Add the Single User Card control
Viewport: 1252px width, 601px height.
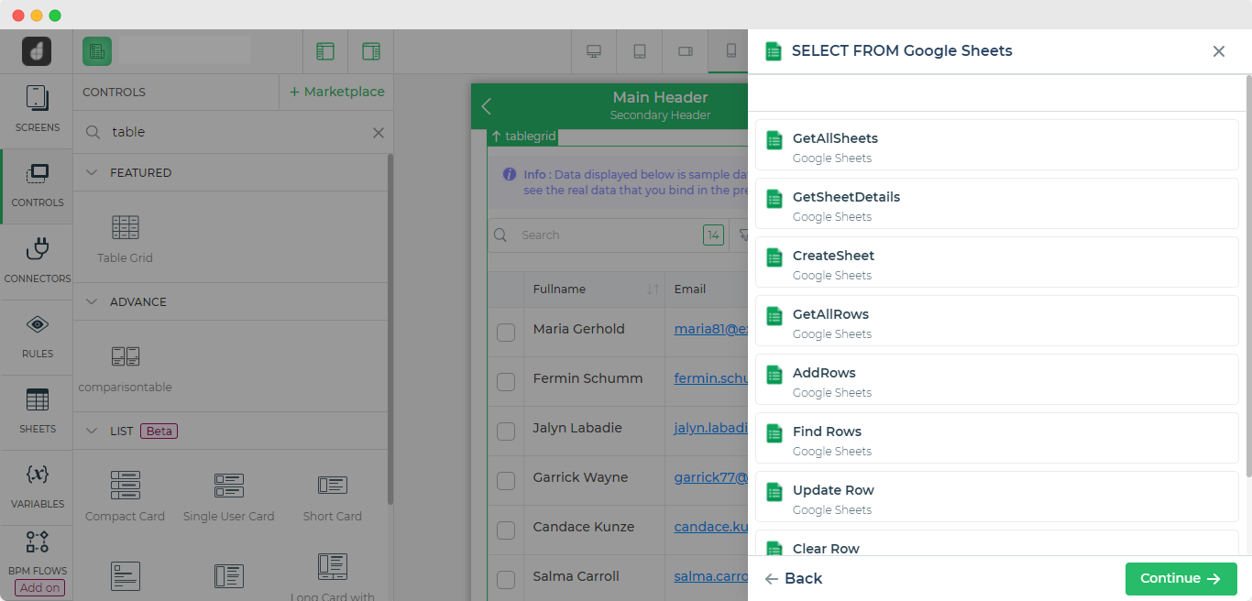click(228, 497)
